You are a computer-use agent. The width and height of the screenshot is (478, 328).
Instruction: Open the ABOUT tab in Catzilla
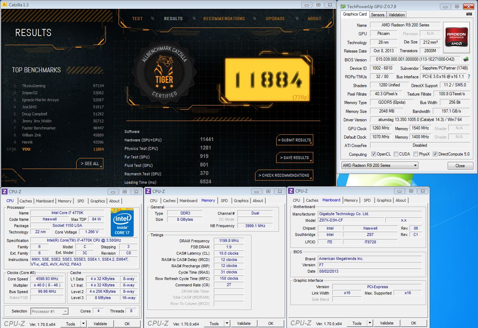coord(314,19)
